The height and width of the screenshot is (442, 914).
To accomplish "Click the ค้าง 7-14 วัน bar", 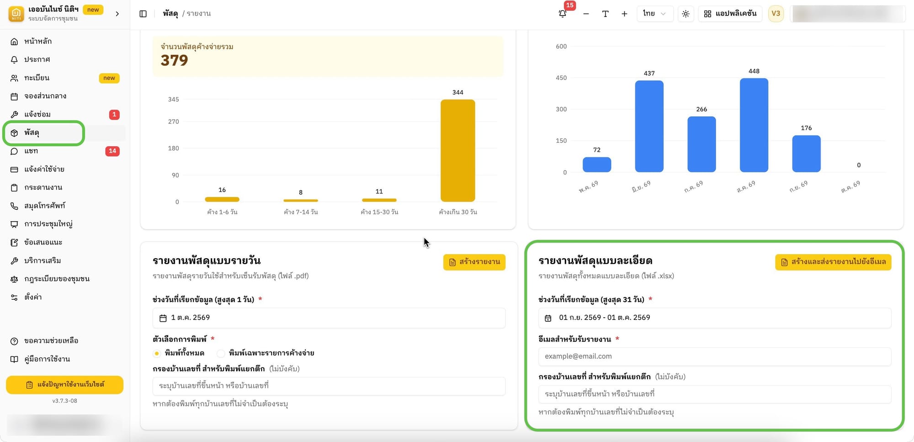I will (301, 200).
